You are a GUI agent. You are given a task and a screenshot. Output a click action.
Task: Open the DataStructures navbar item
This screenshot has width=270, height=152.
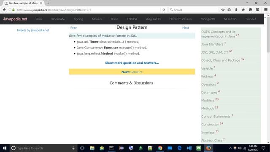pos(181,19)
